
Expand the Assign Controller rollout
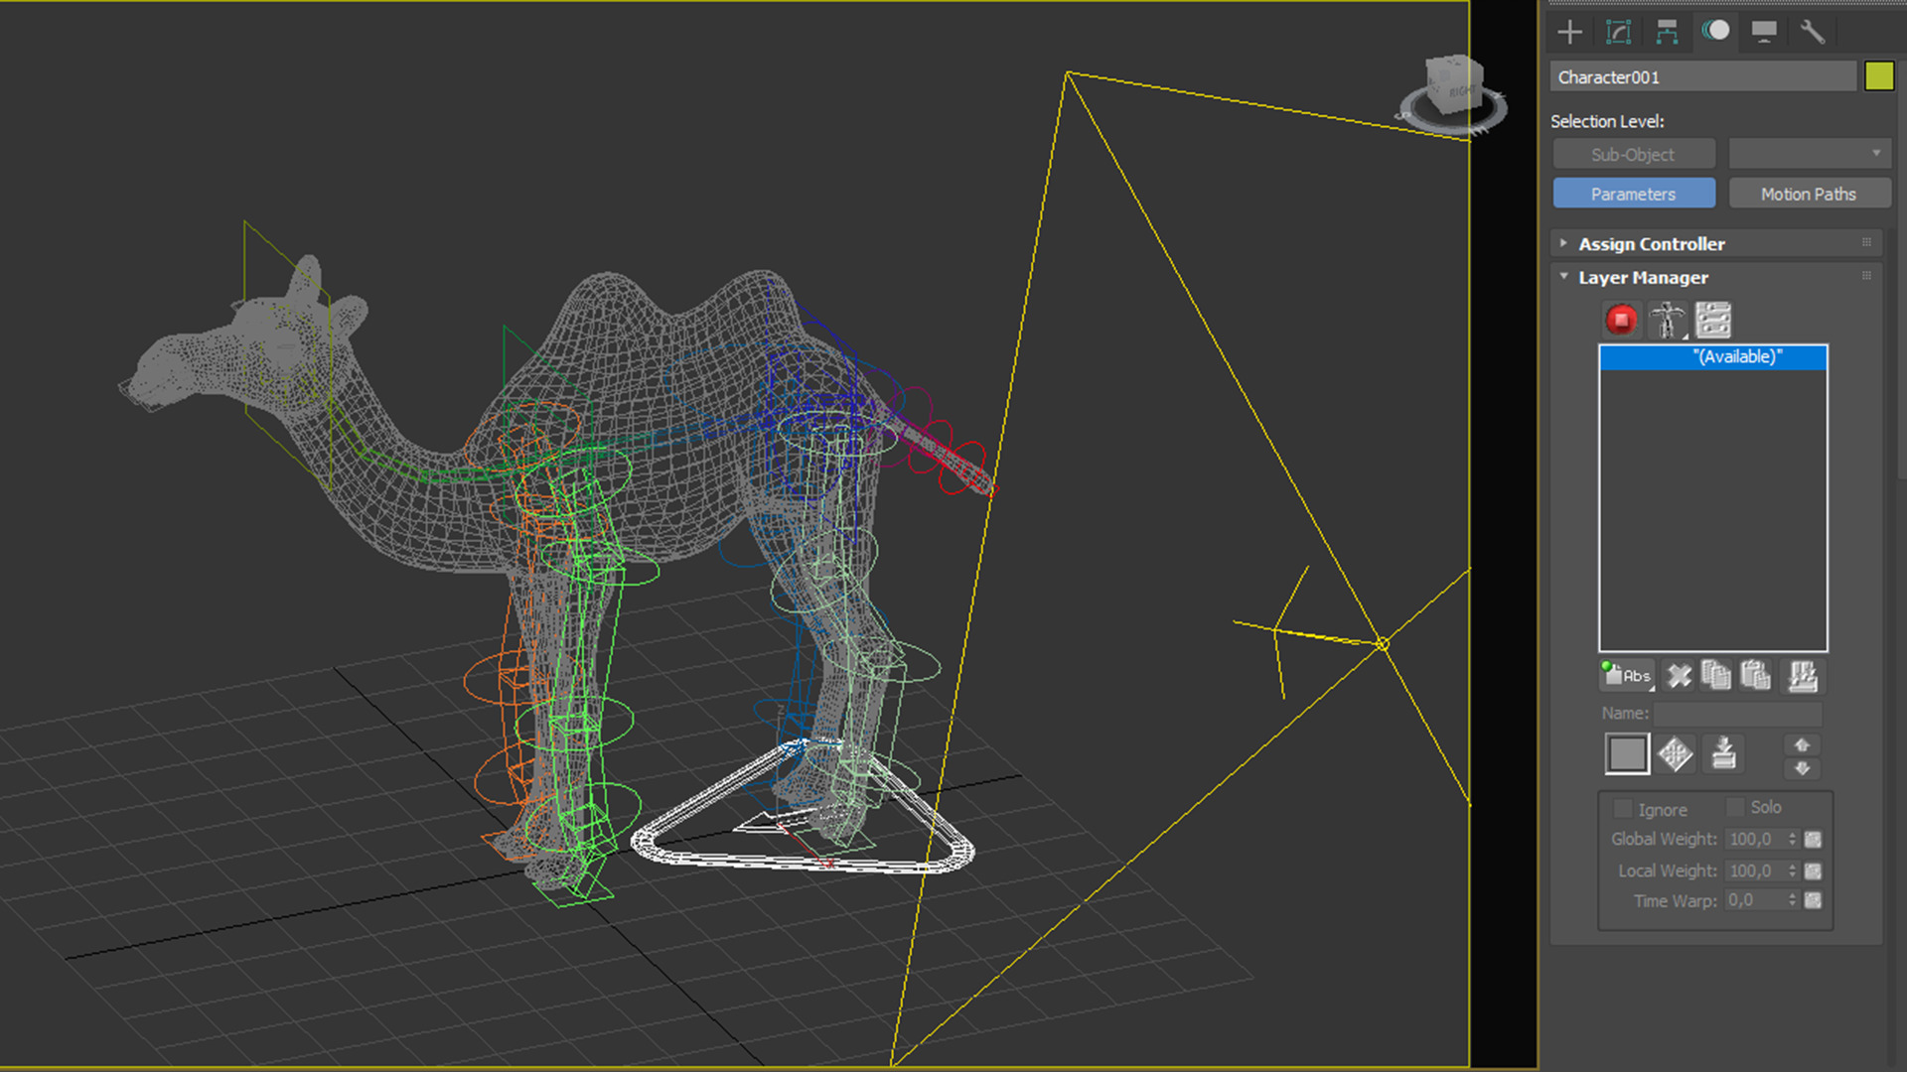pyautogui.click(x=1651, y=243)
